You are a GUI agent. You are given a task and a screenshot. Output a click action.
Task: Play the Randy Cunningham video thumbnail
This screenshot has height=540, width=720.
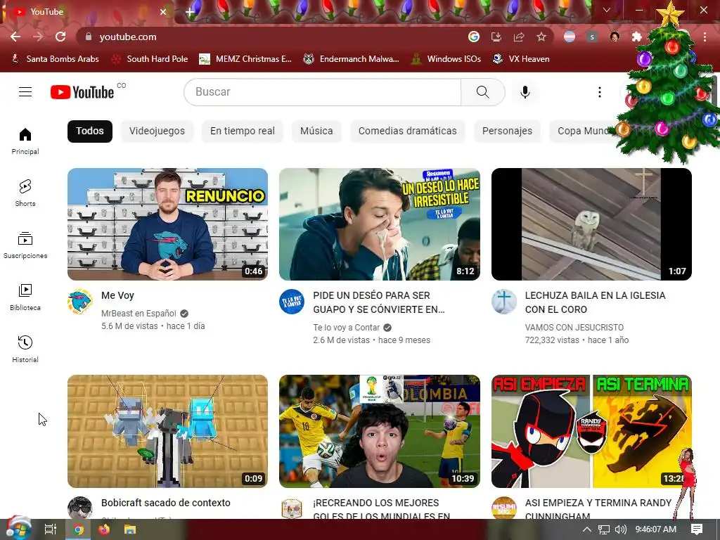click(591, 431)
